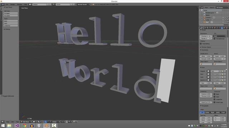Open the File menu

tap(7, 4)
